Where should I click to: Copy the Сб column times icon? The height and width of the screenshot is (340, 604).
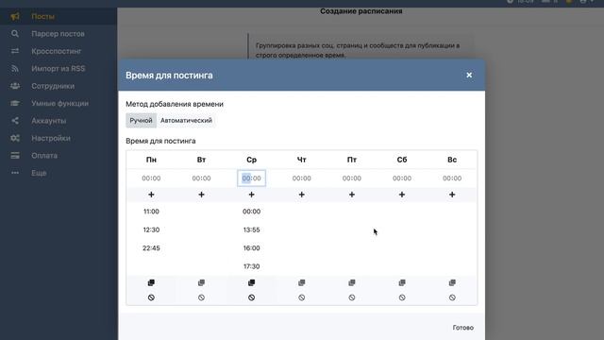point(402,282)
